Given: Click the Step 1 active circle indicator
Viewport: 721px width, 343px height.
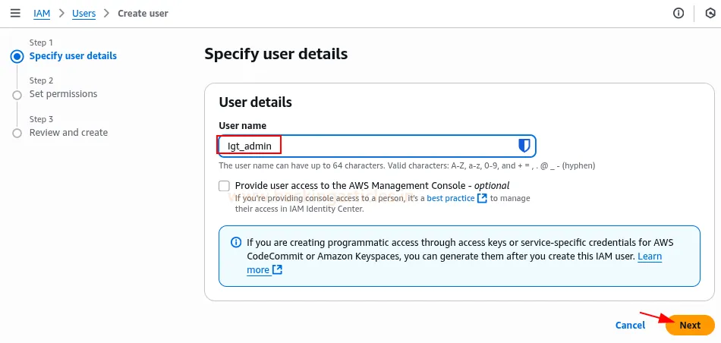Looking at the screenshot, I should 17,56.
